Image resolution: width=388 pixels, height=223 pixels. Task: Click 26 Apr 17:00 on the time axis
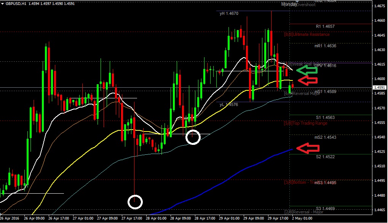59,218
